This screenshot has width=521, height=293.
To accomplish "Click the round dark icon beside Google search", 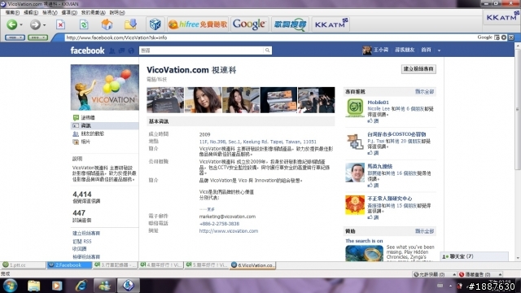I will [504, 37].
